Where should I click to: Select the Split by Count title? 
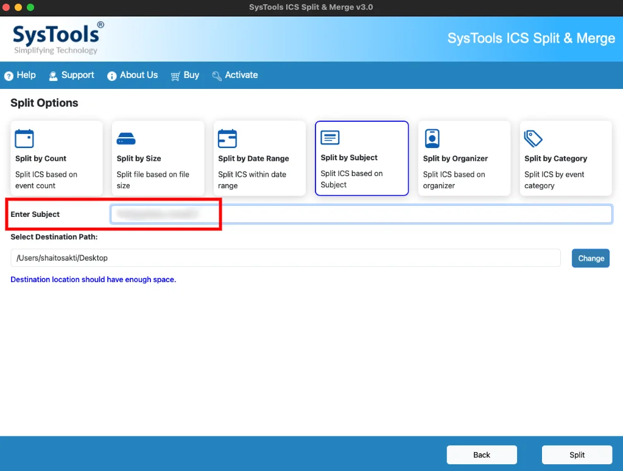(41, 158)
